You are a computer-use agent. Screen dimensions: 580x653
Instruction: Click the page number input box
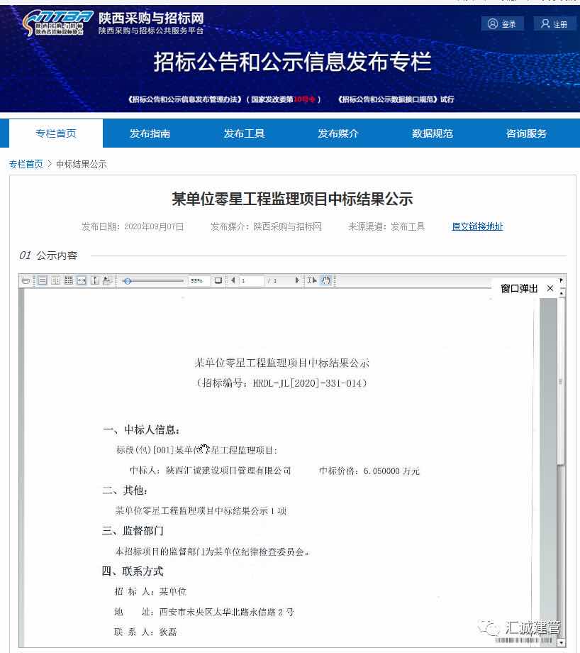pos(251,280)
